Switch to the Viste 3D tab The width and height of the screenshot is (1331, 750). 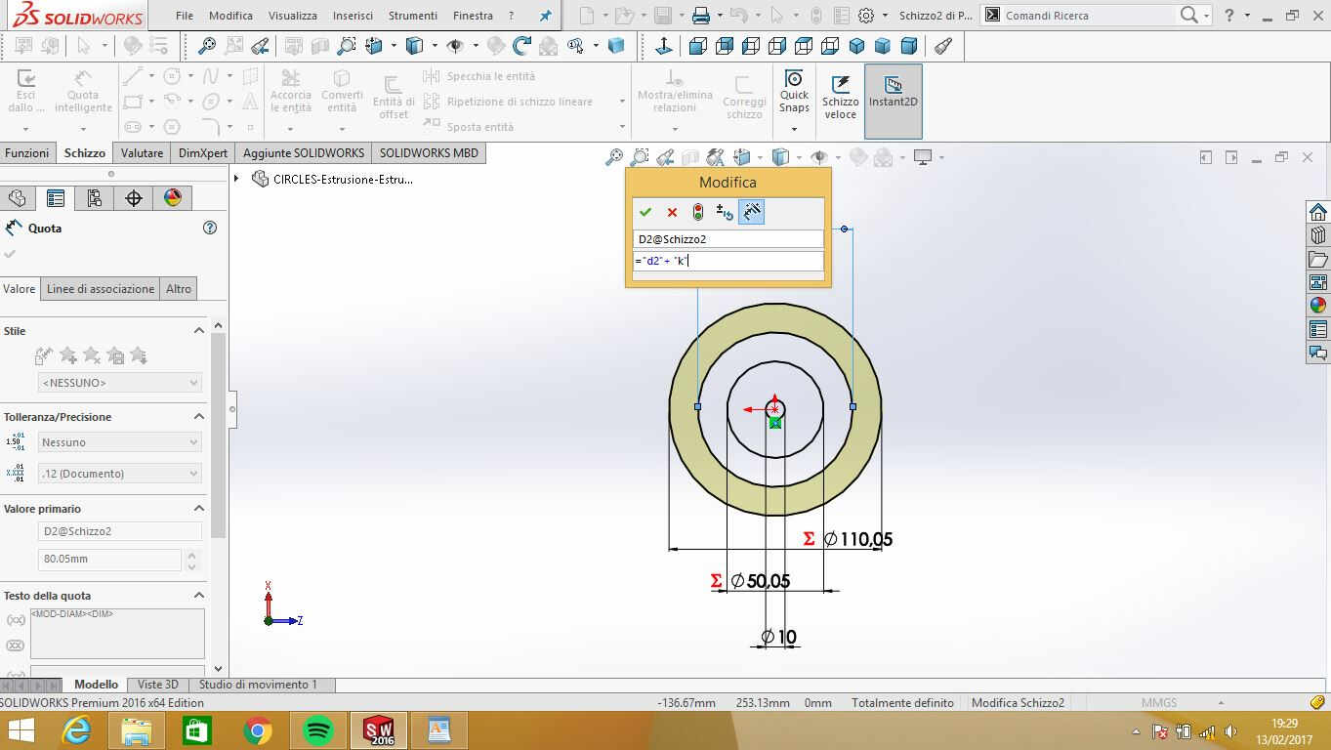(x=157, y=685)
